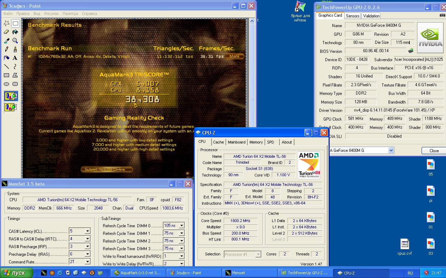Open the CAS# Latency (tCL) dropdown
Image resolution: width=446 pixels, height=278 pixels.
(87, 231)
